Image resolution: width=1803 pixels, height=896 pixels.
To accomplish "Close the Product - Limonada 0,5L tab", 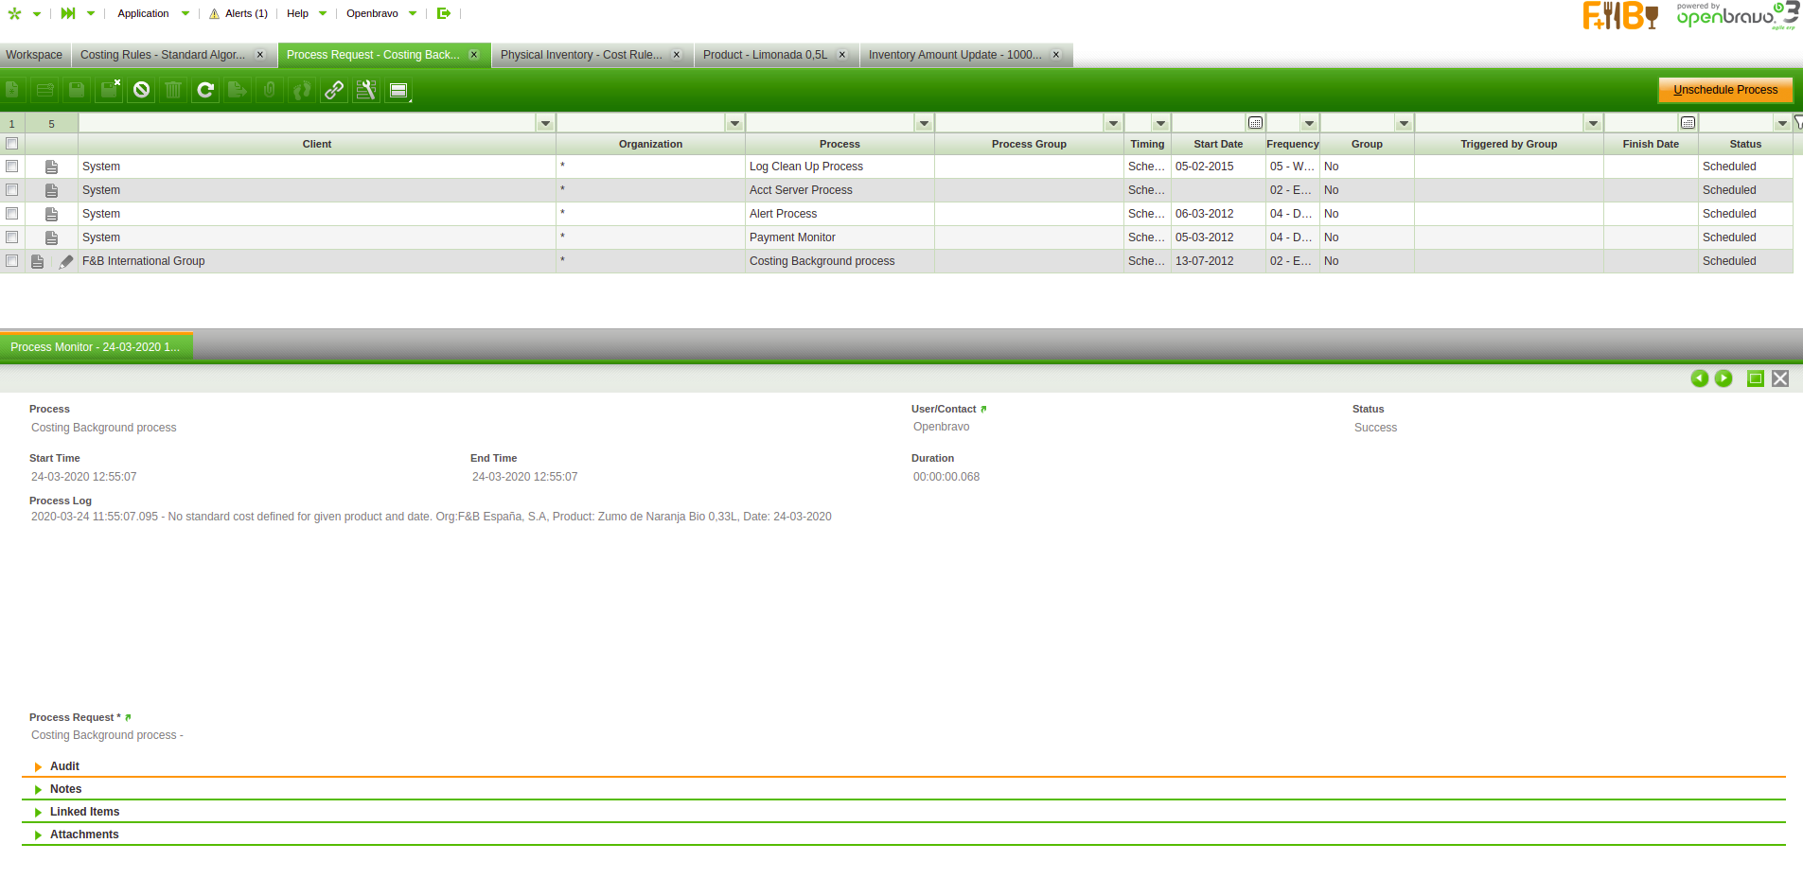I will coord(842,55).
